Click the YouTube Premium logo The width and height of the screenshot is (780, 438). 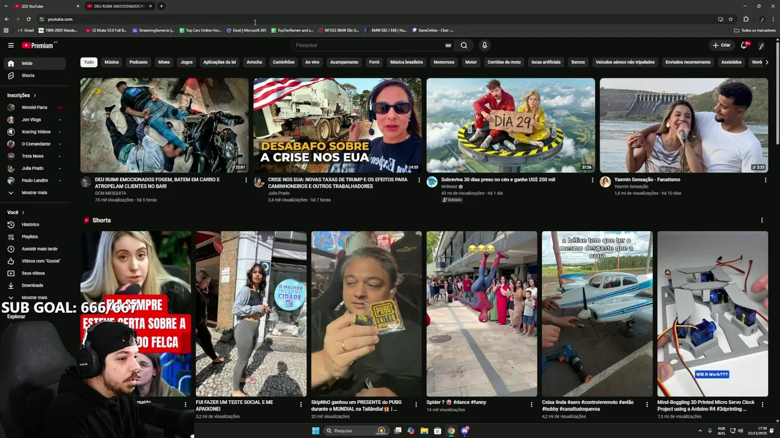pos(38,45)
